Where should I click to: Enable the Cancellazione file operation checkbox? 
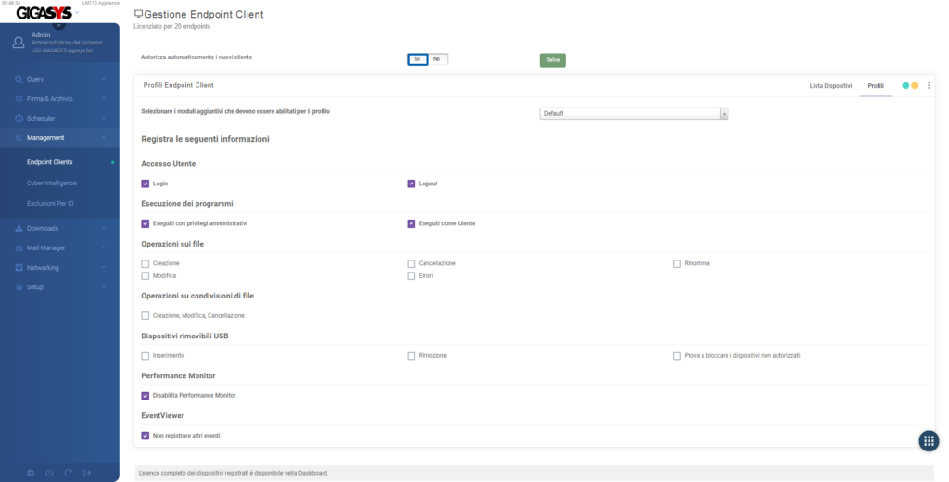tap(411, 263)
